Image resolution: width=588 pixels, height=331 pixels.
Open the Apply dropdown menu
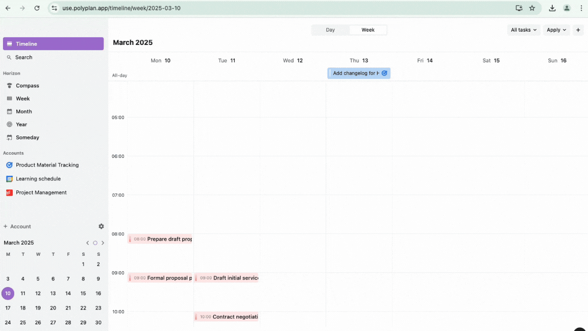[x=556, y=30]
